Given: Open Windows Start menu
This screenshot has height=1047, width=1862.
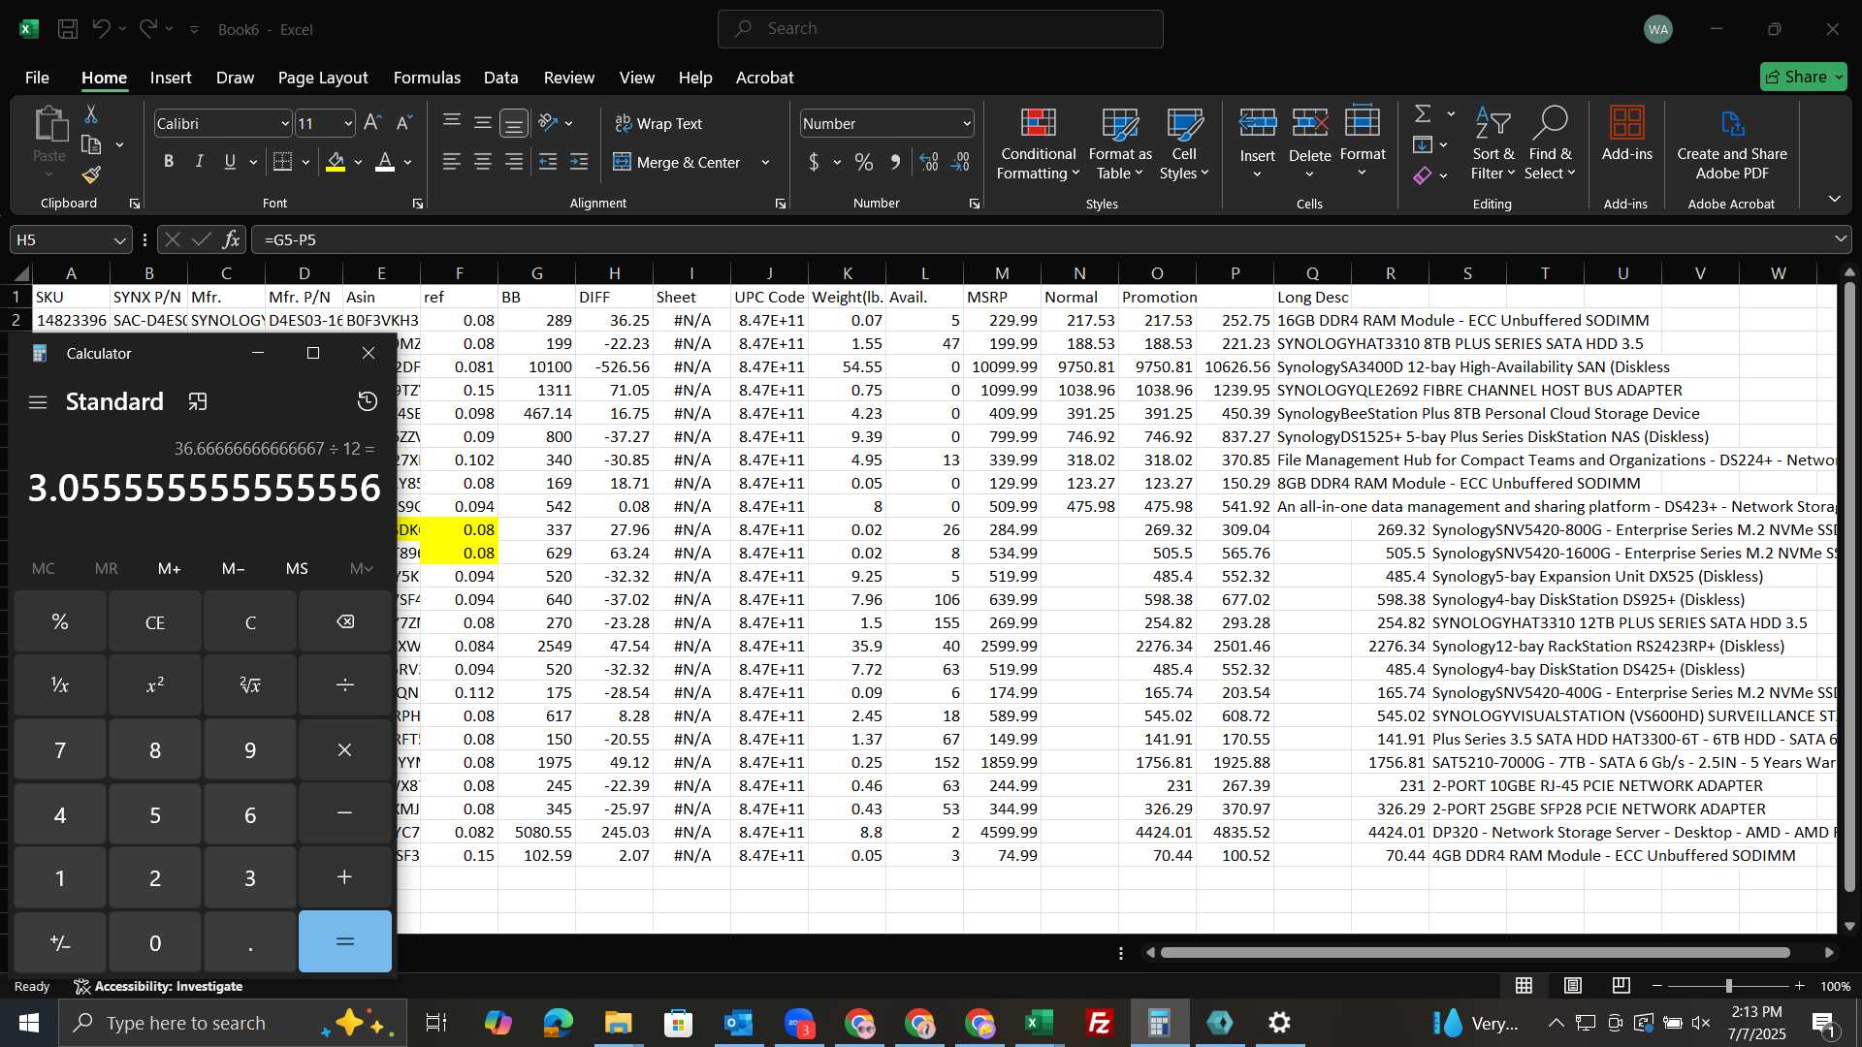Looking at the screenshot, I should pos(29,1023).
